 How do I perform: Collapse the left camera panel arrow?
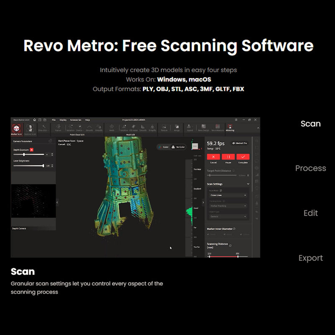tap(57, 202)
